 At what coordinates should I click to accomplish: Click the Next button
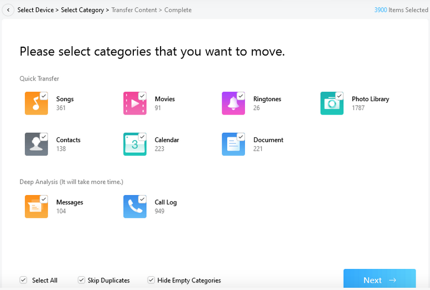(379, 280)
